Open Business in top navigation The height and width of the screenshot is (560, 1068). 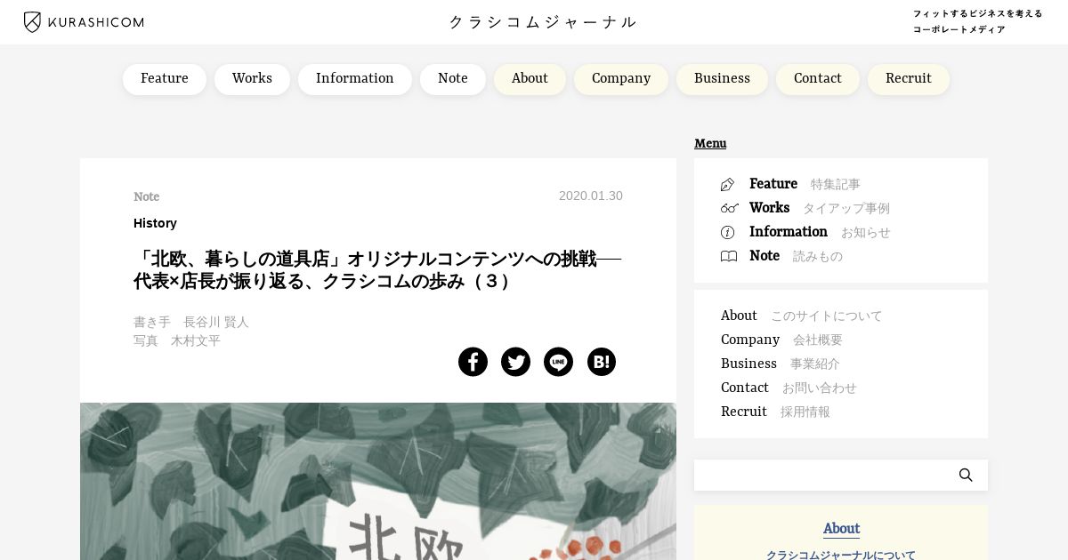[x=722, y=79]
